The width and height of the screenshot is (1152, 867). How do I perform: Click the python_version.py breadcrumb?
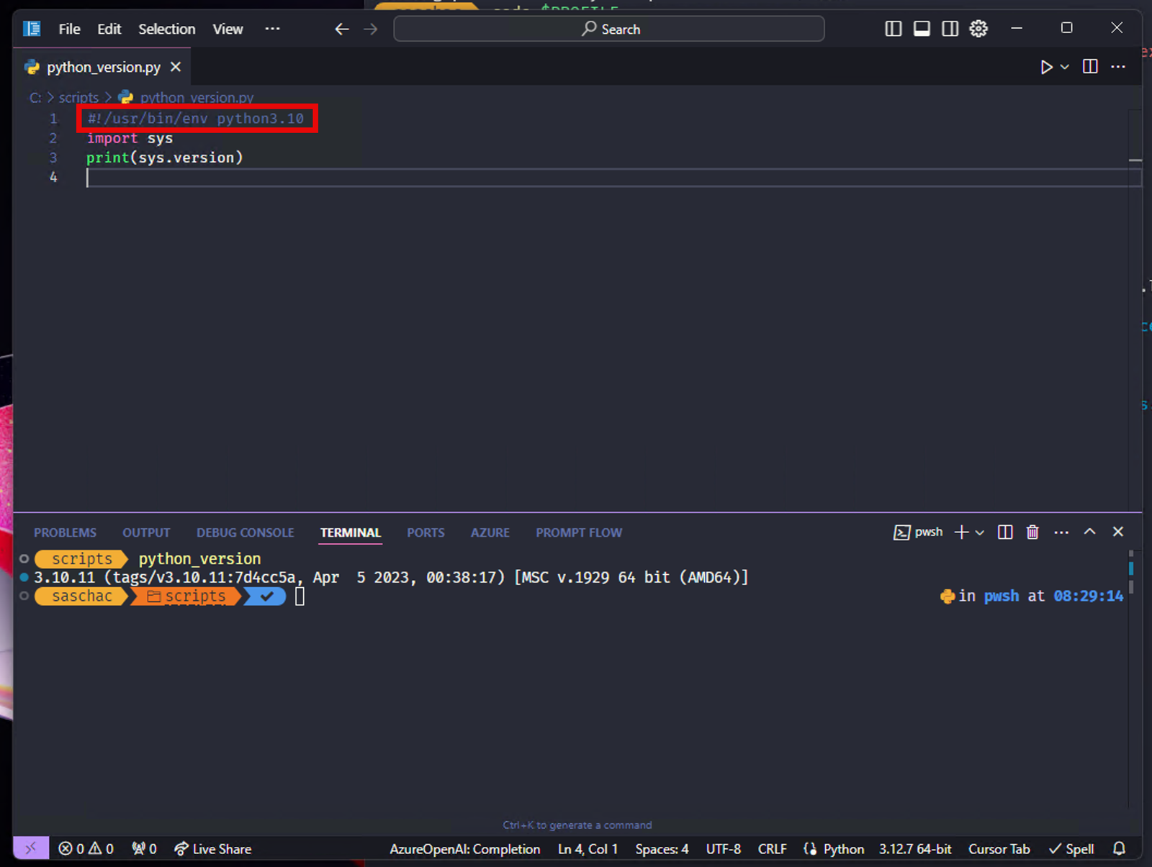pyautogui.click(x=197, y=97)
